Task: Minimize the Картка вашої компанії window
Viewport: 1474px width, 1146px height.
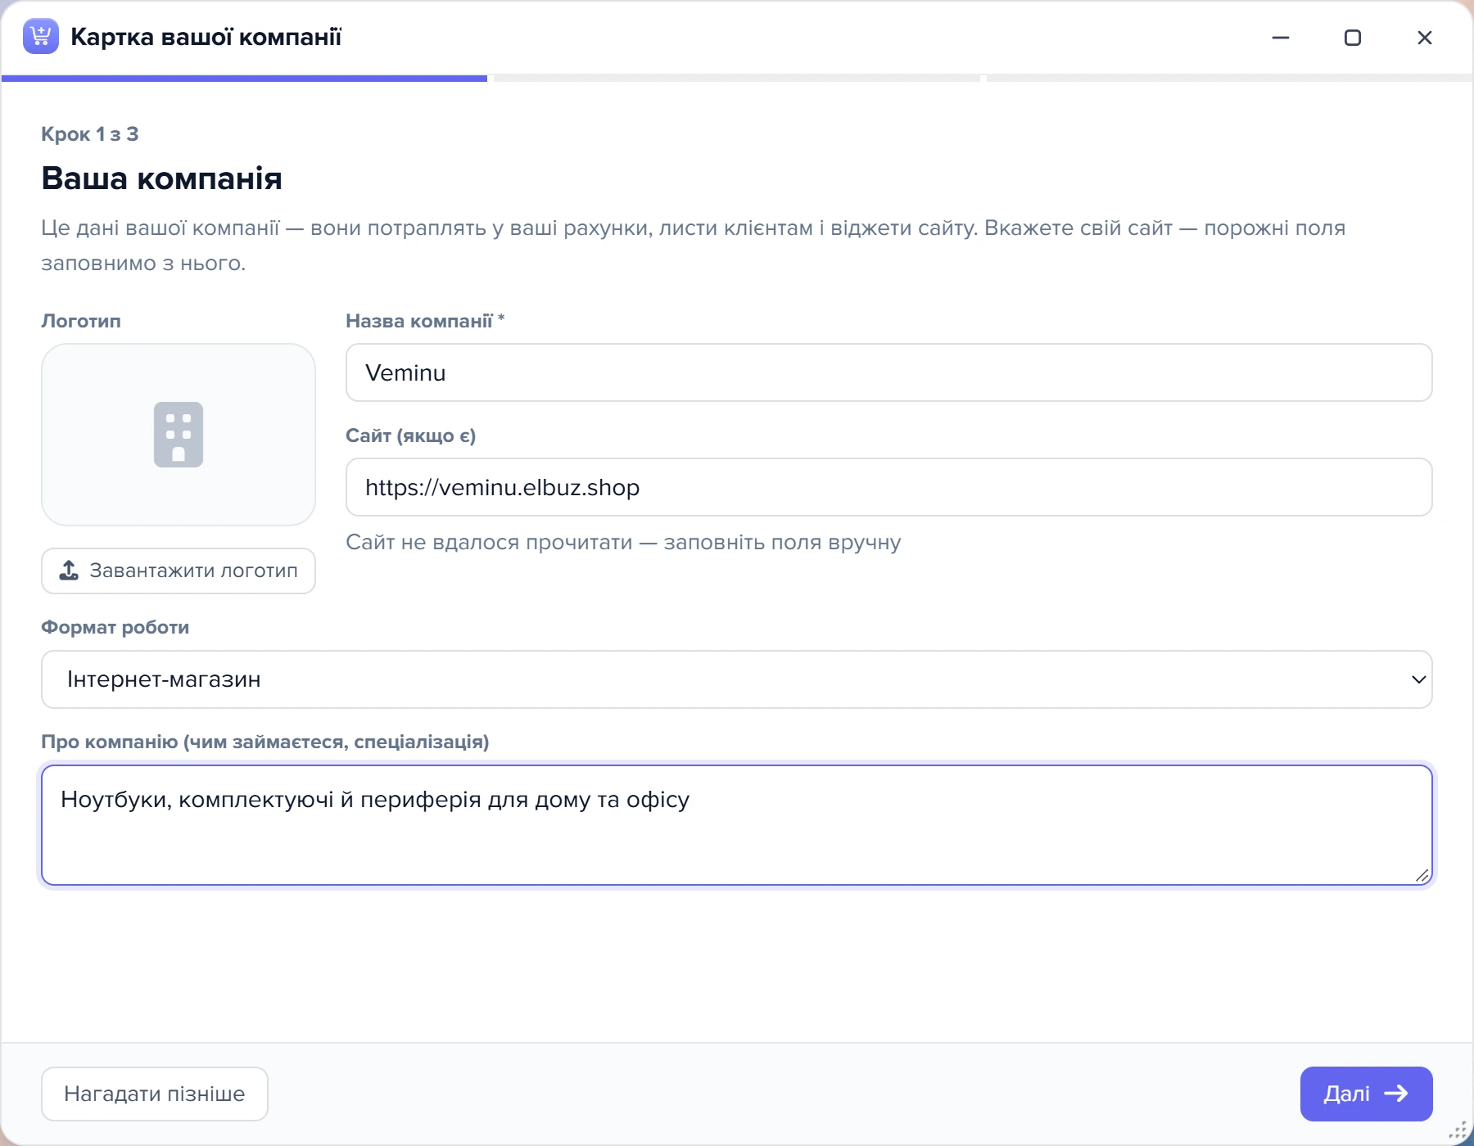Action: pyautogui.click(x=1281, y=38)
